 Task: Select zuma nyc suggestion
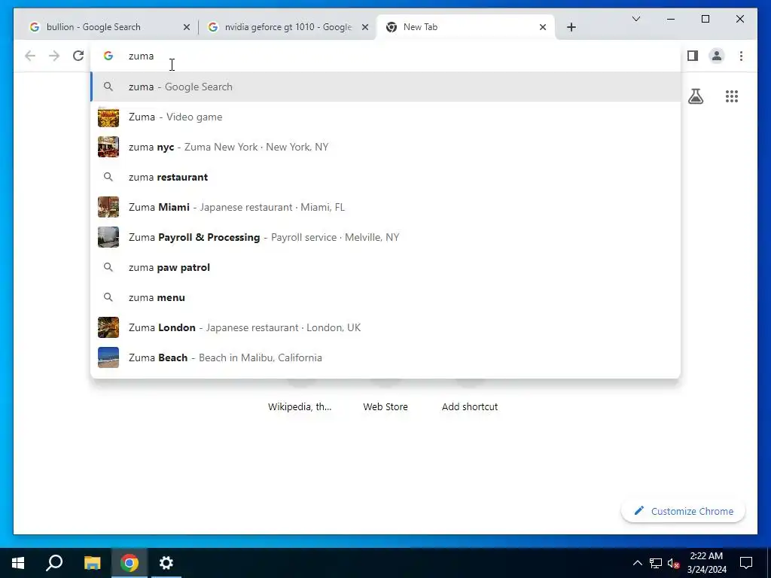point(386,147)
